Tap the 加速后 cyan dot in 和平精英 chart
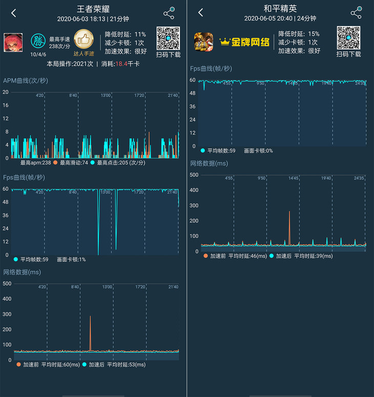Viewport: 374px width, 397px height. click(272, 255)
